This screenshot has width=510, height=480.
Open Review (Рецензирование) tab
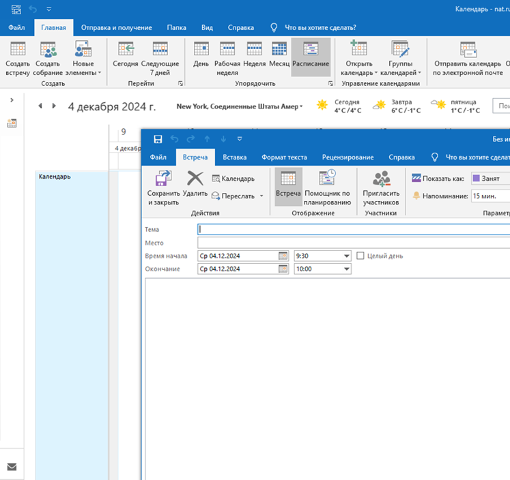pyautogui.click(x=348, y=157)
